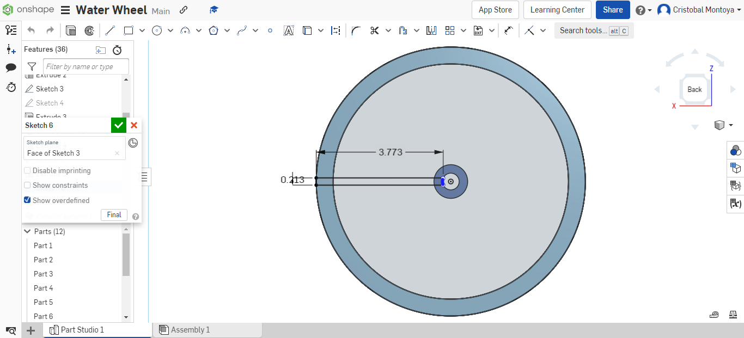Collapse the Parts (12) list
Screen dimensions: 744x338
[27, 231]
